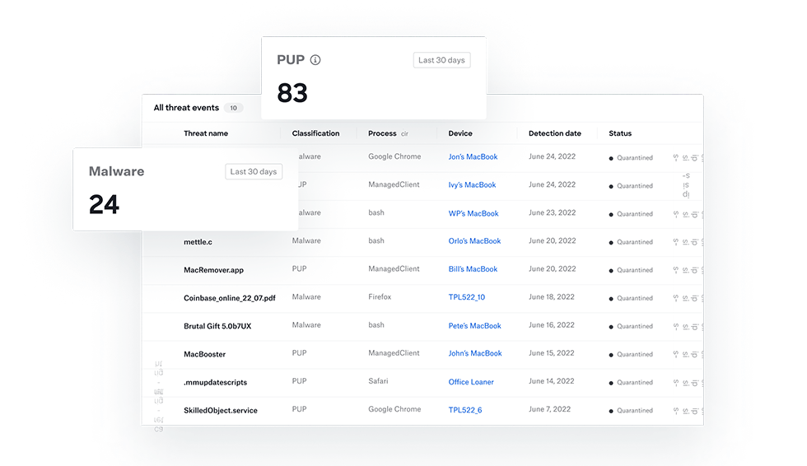Image resolution: width=807 pixels, height=466 pixels.
Task: Click the All threat events count badge
Action: point(233,108)
